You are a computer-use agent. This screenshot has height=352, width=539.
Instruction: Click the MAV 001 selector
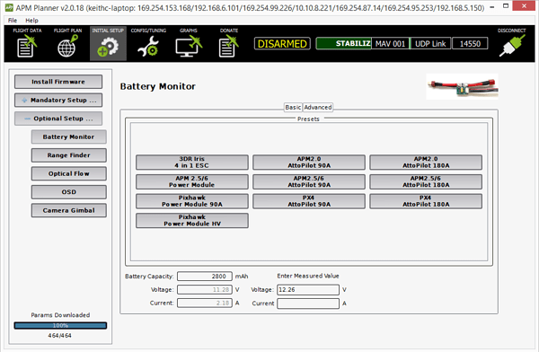point(390,44)
